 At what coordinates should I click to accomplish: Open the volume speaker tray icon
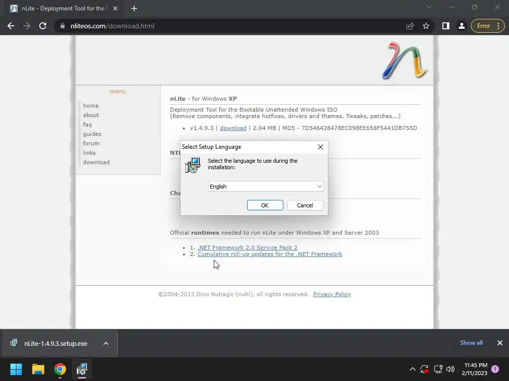click(x=450, y=369)
